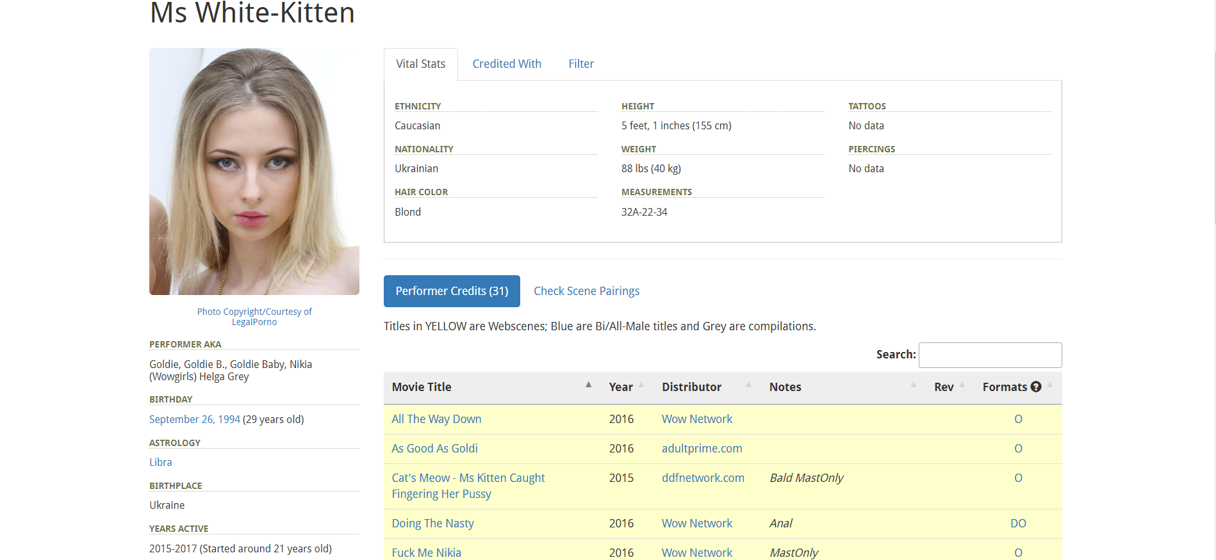This screenshot has width=1216, height=560.
Task: Sort table by Year column
Action: tap(627, 387)
